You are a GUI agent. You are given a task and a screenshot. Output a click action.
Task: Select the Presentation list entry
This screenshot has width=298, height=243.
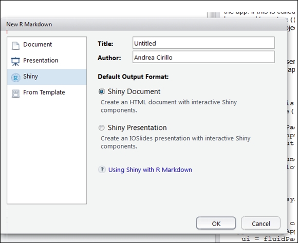pyautogui.click(x=47, y=61)
